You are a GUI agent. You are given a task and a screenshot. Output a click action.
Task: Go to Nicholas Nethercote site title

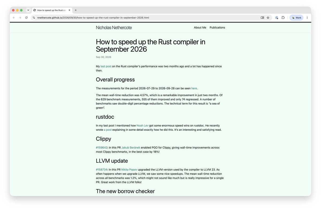click(114, 28)
